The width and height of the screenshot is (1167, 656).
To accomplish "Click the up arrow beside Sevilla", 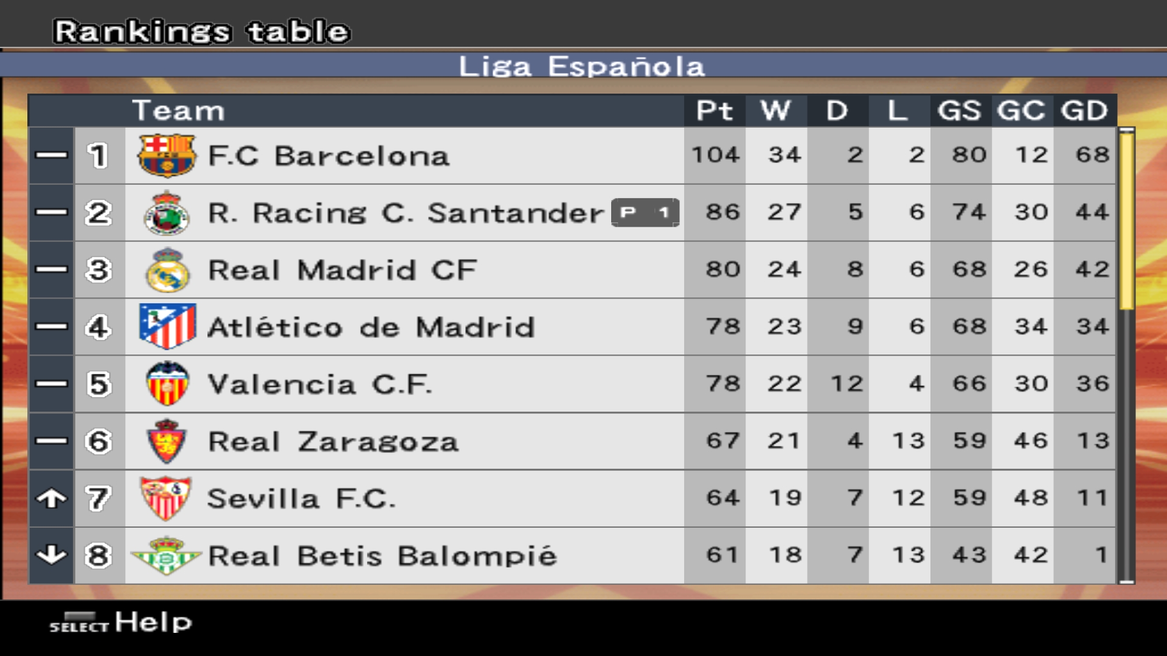I will point(51,499).
